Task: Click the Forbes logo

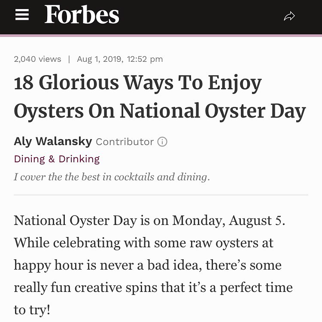Action: (x=82, y=14)
